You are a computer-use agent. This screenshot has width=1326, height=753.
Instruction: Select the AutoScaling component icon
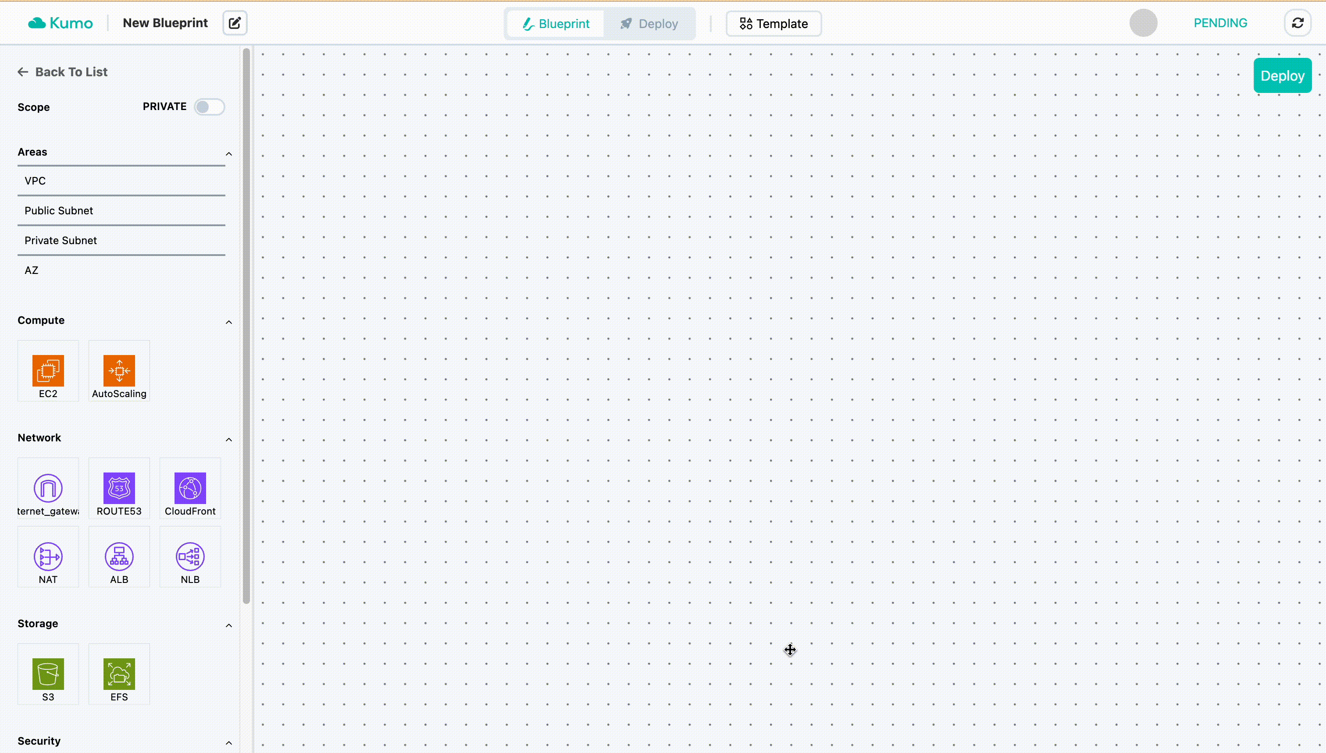(x=119, y=370)
